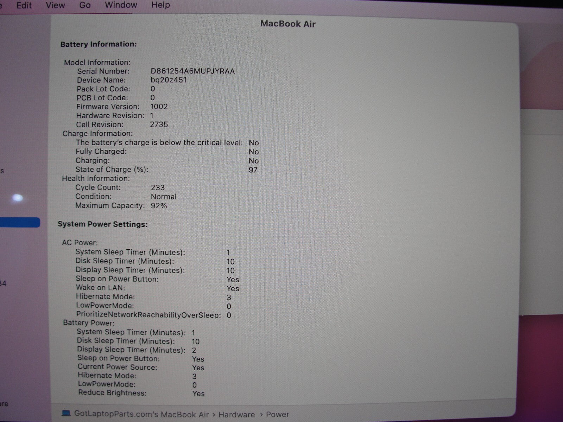Click the State of Charge value 97
This screenshot has width=563, height=422.
(x=253, y=170)
